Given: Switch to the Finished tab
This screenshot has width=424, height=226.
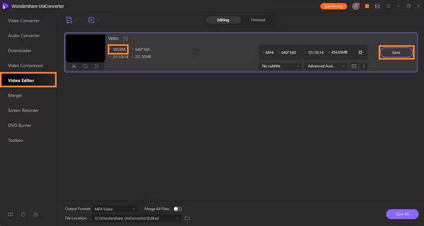Looking at the screenshot, I should [x=258, y=20].
